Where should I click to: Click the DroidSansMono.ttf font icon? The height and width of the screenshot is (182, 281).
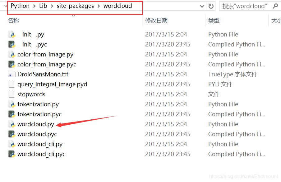click(x=12, y=74)
